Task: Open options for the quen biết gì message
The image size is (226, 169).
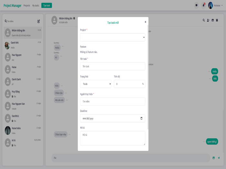Action: coord(204,142)
